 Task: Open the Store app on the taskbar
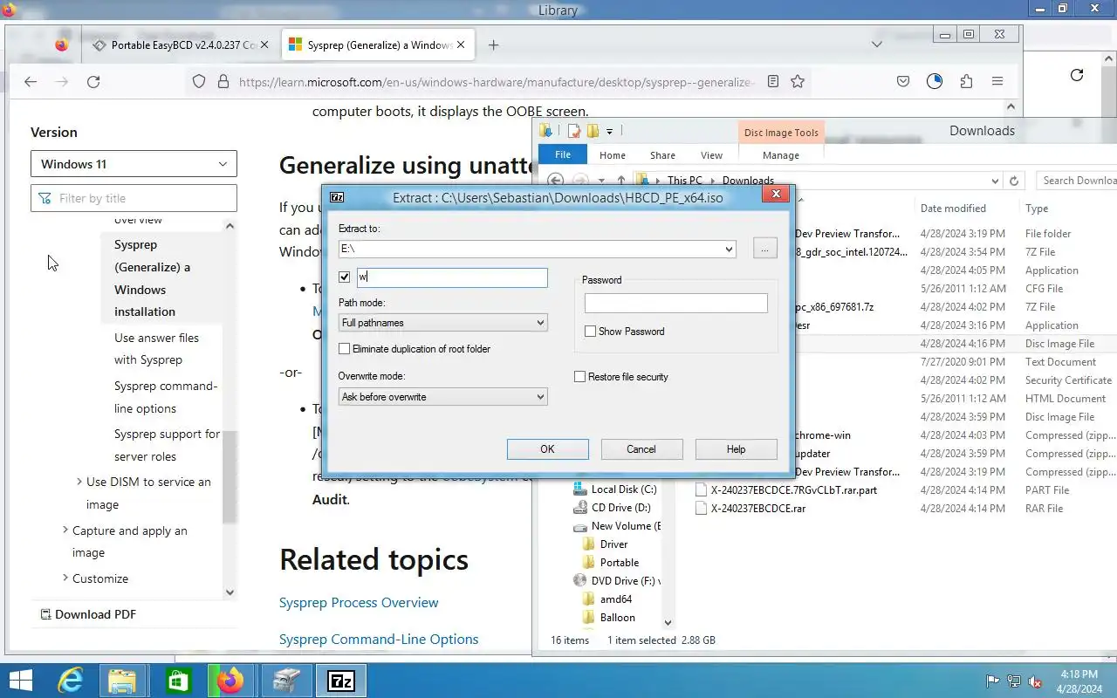(177, 681)
